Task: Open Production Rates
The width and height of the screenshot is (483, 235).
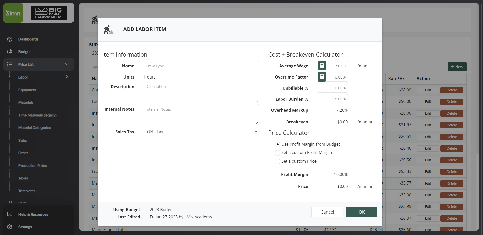Action: pos(32,166)
